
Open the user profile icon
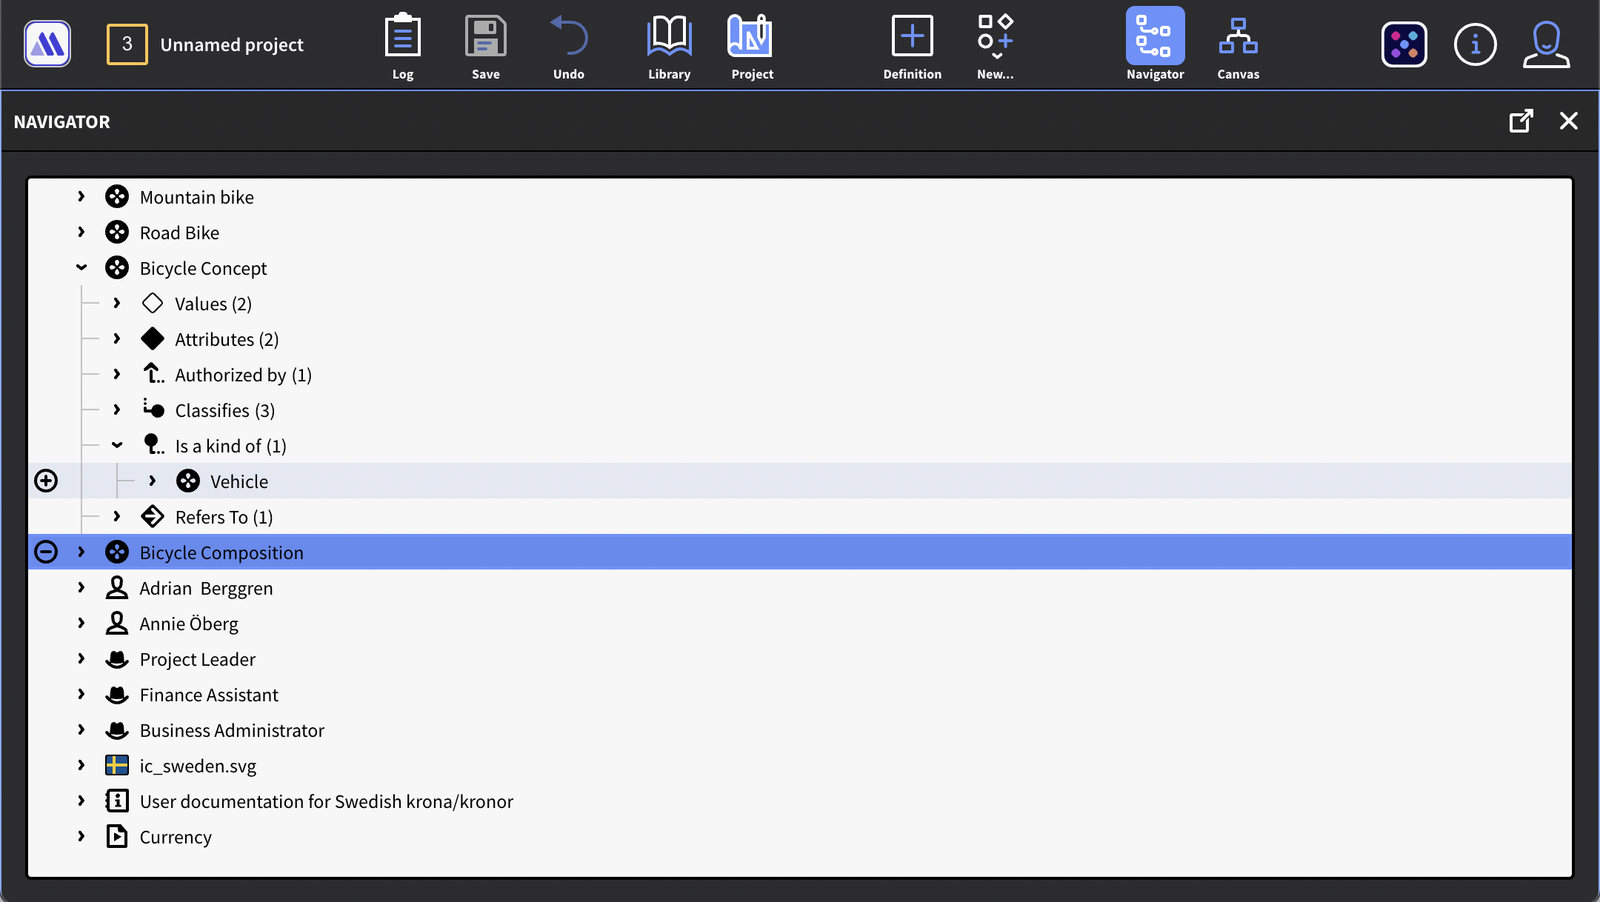[x=1546, y=44]
